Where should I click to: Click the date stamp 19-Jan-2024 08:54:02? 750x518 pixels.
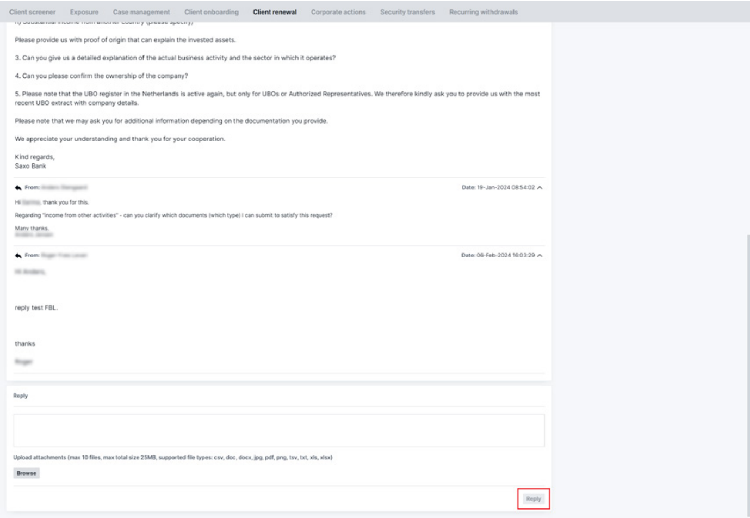point(498,188)
